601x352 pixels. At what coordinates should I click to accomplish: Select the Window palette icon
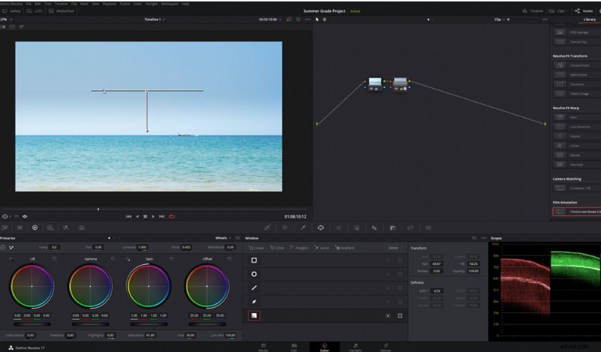point(321,228)
